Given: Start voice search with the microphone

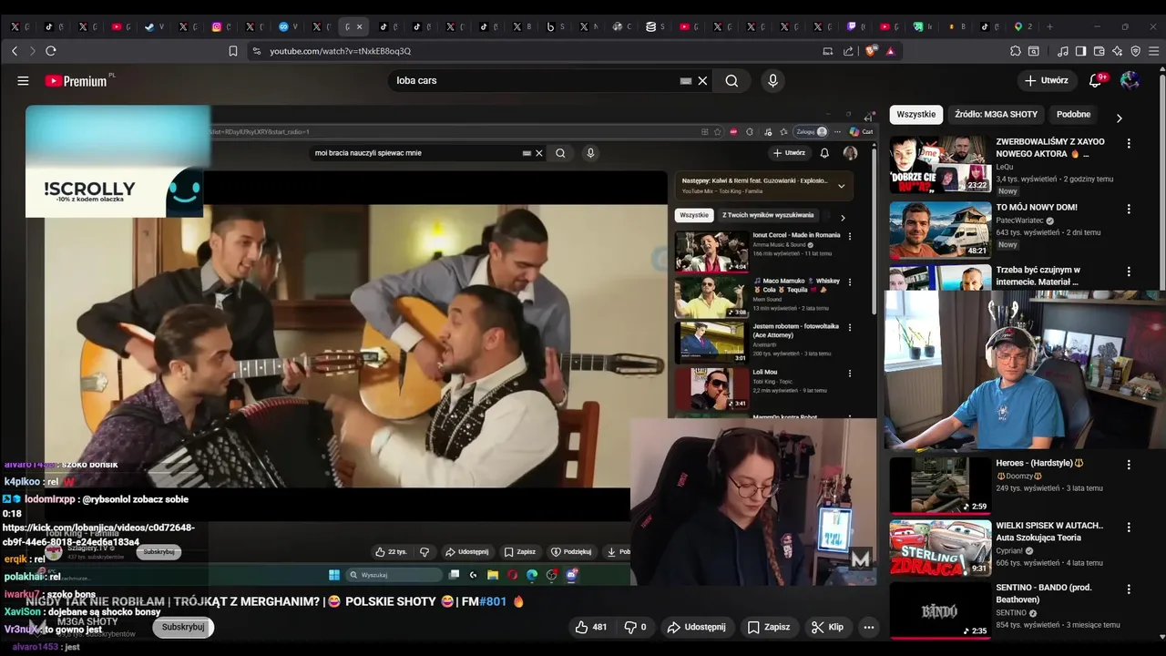Looking at the screenshot, I should pyautogui.click(x=772, y=80).
